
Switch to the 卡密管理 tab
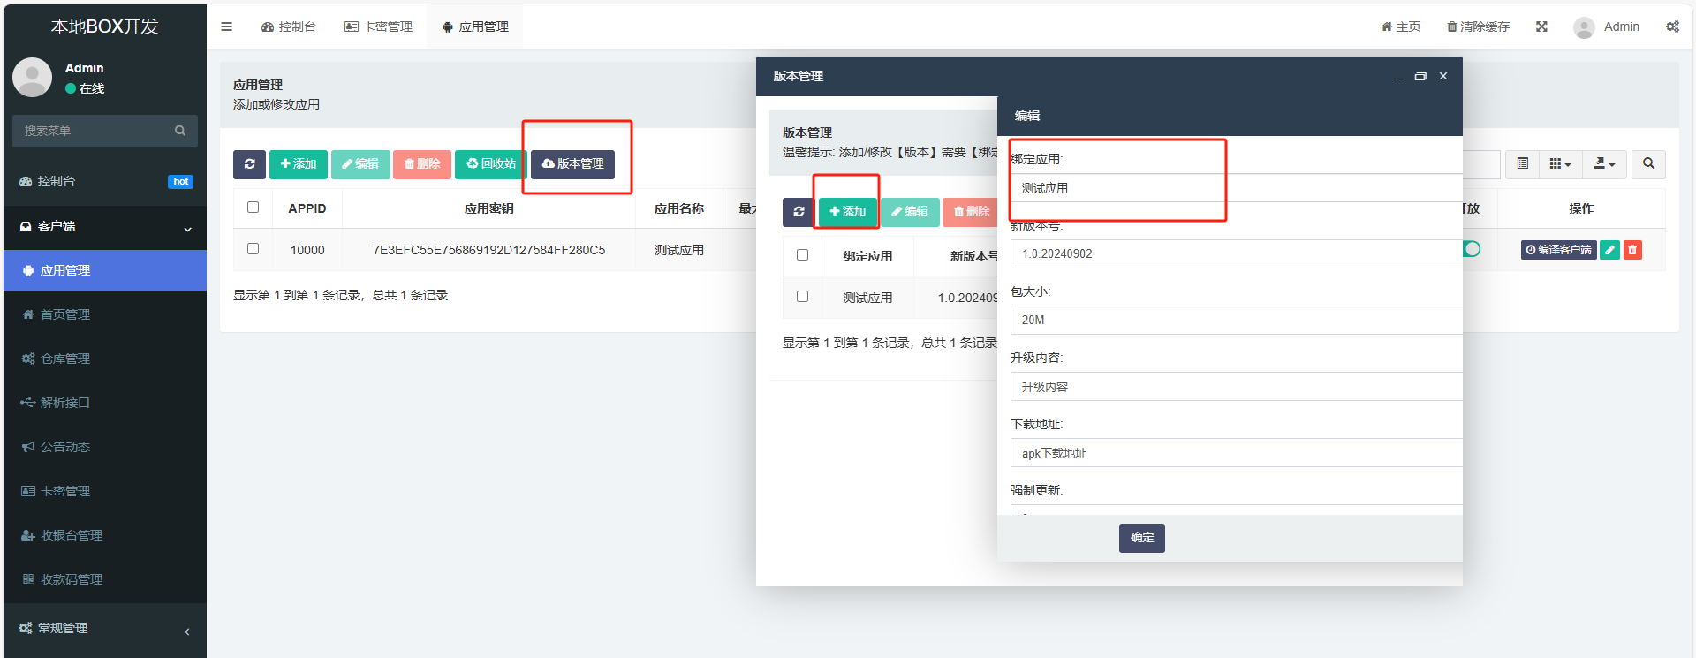[x=378, y=26]
